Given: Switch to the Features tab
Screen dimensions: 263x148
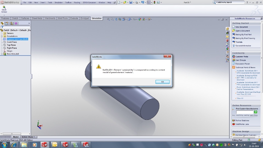Looking at the screenshot, I should click(5, 18).
